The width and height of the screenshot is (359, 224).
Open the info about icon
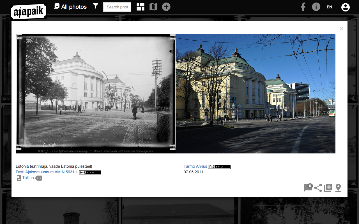point(316,7)
